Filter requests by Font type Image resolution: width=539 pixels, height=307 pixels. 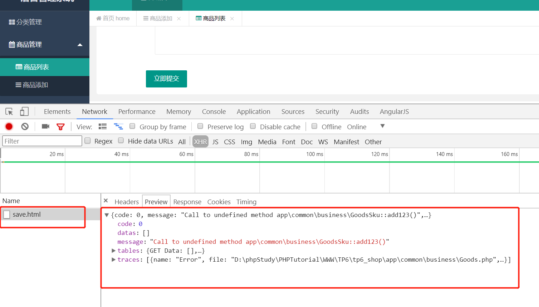(289, 142)
